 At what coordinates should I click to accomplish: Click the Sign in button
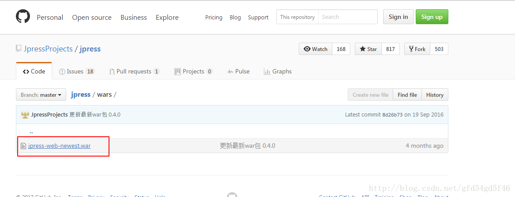pos(398,17)
